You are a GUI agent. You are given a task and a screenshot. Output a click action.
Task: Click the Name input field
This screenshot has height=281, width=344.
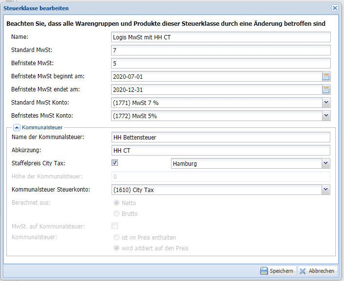[221, 37]
